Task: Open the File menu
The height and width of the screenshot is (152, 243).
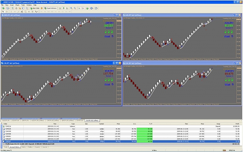Action: pos(2,5)
